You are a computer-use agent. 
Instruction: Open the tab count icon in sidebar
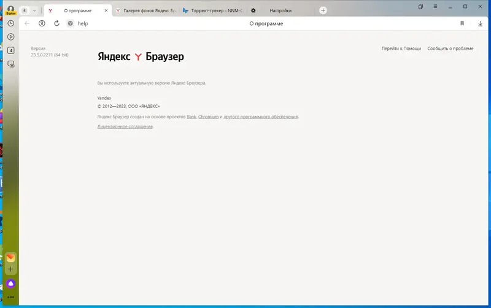coord(10,50)
